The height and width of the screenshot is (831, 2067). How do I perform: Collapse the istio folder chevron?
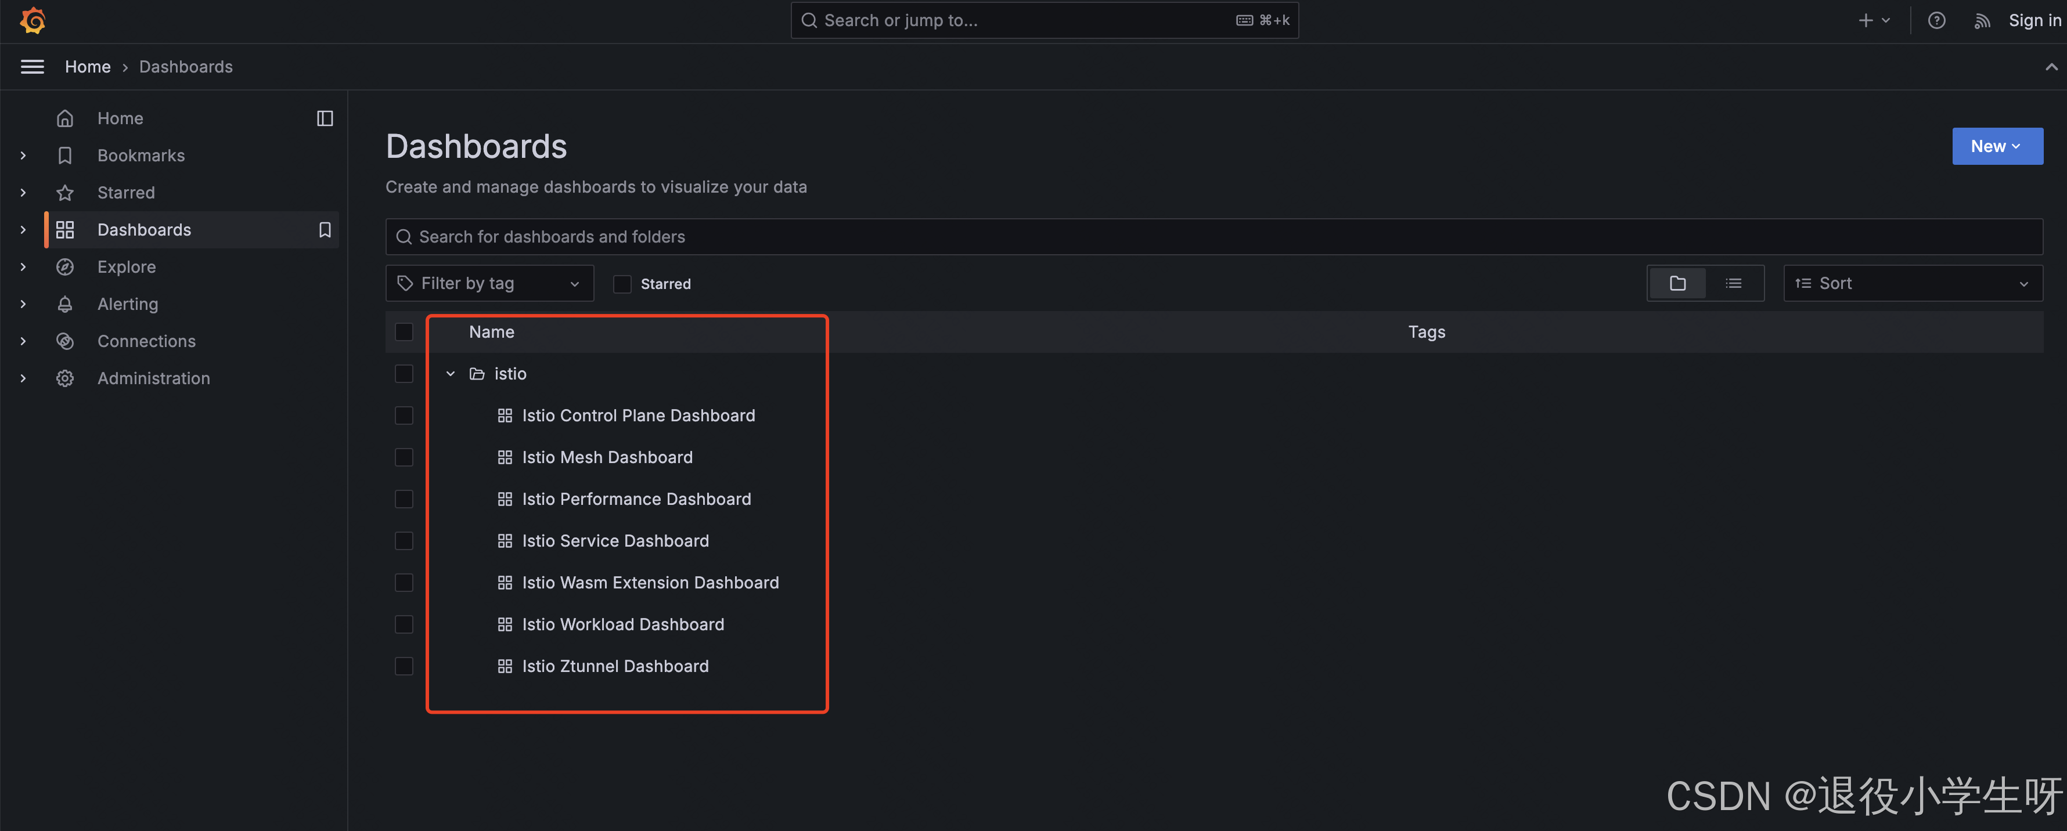451,374
